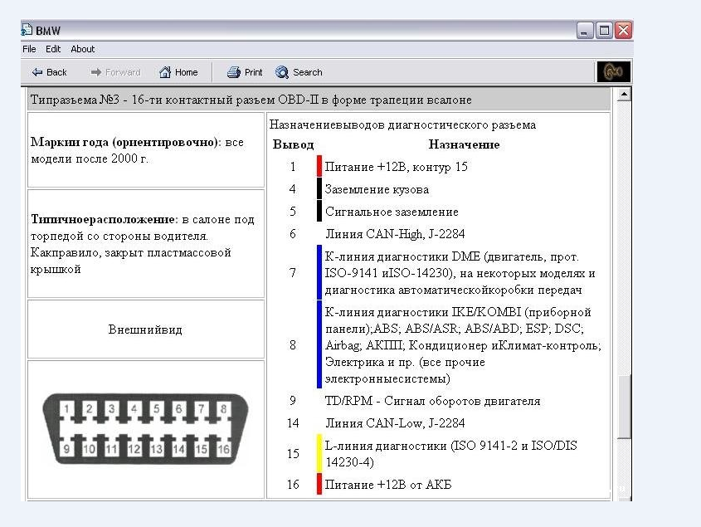The height and width of the screenshot is (527, 701).
Task: Click pin number 14 in table
Action: pos(293,423)
